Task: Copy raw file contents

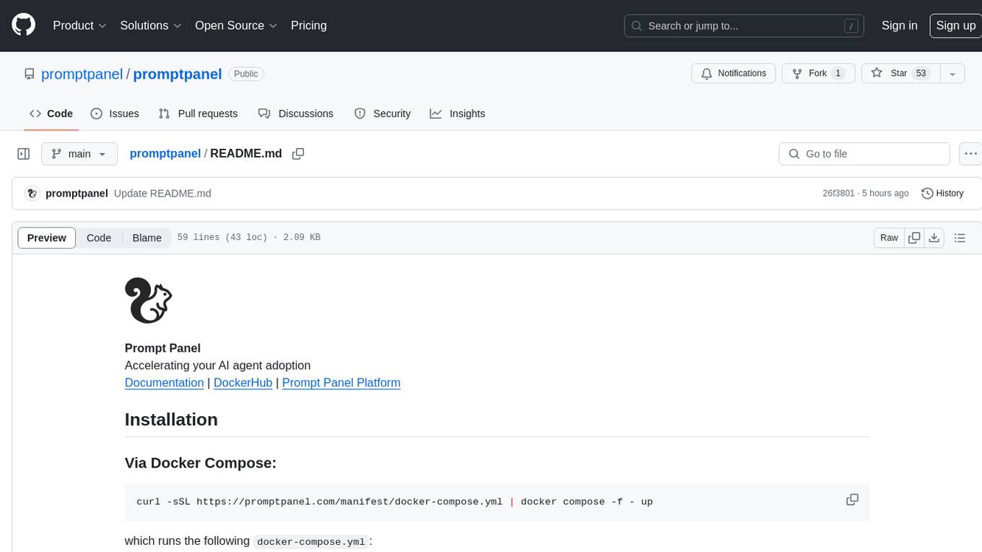Action: 915,238
